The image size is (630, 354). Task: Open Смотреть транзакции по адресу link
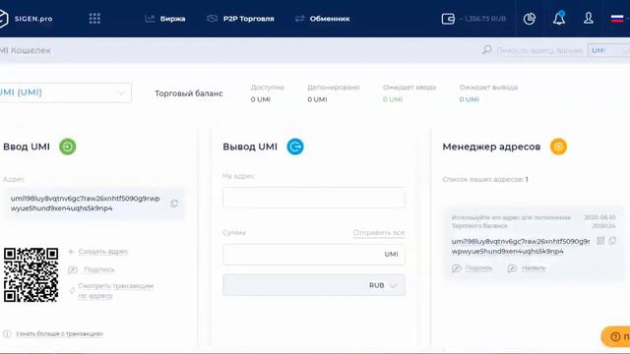click(116, 291)
